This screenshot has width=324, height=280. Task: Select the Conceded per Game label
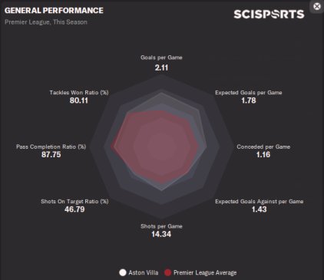(263, 147)
